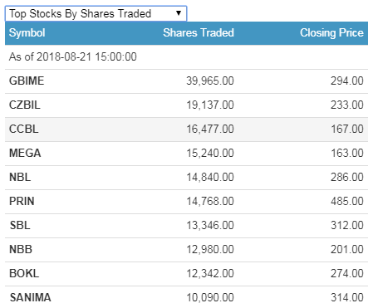Click the NBB stock symbol
Image resolution: width=378 pixels, height=308 pixels.
[x=21, y=249]
